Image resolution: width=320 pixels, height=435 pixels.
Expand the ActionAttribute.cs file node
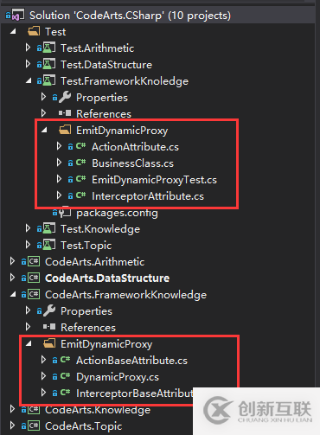(x=59, y=146)
